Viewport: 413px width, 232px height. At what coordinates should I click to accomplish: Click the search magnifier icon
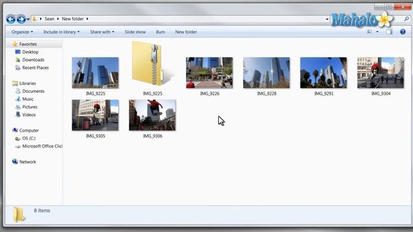coord(407,19)
